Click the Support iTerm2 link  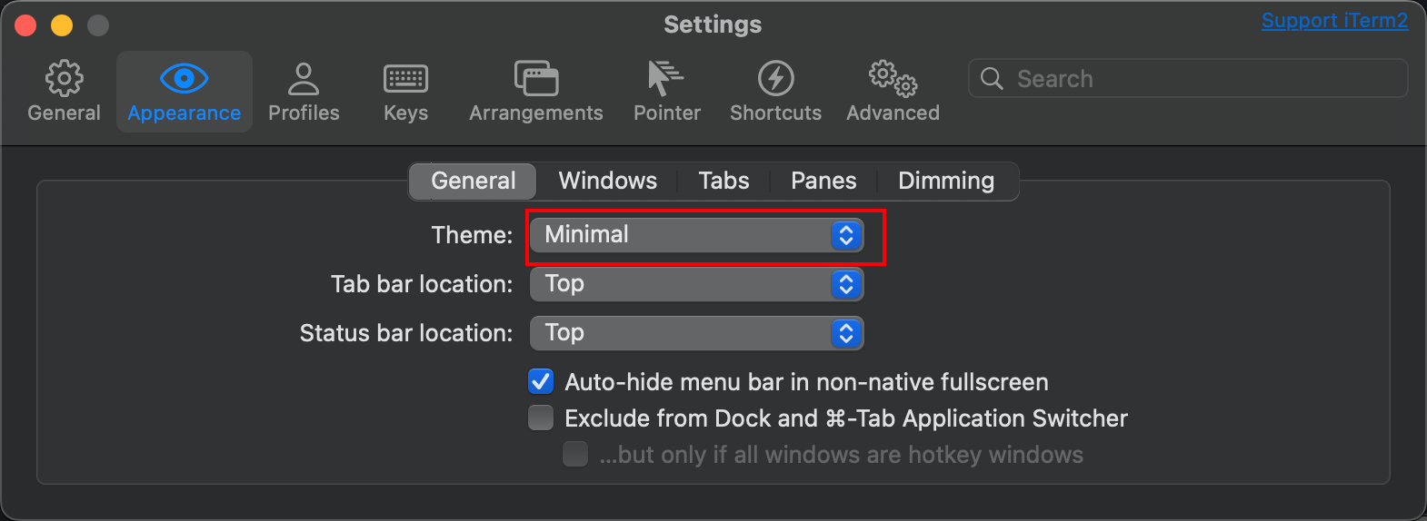pos(1333,21)
